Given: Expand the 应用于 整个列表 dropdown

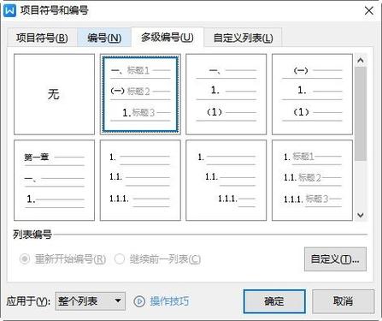Looking at the screenshot, I should [90, 301].
